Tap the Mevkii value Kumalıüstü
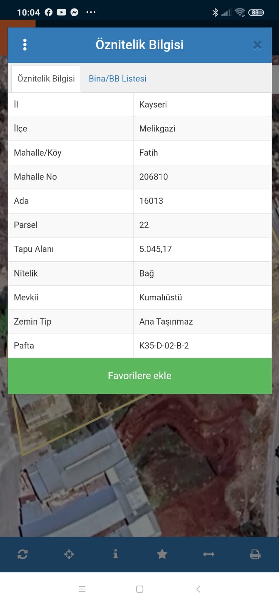279x606 pixels. 161,297
